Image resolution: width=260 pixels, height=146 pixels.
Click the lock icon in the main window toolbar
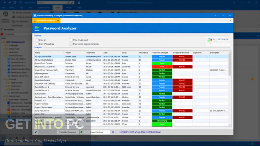click(79, 3)
